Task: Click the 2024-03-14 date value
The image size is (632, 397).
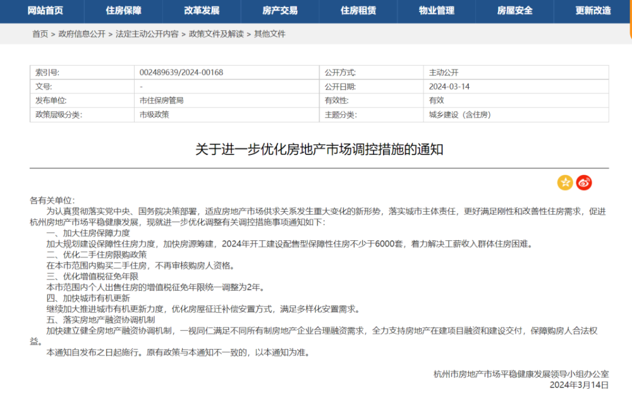Action: click(449, 87)
